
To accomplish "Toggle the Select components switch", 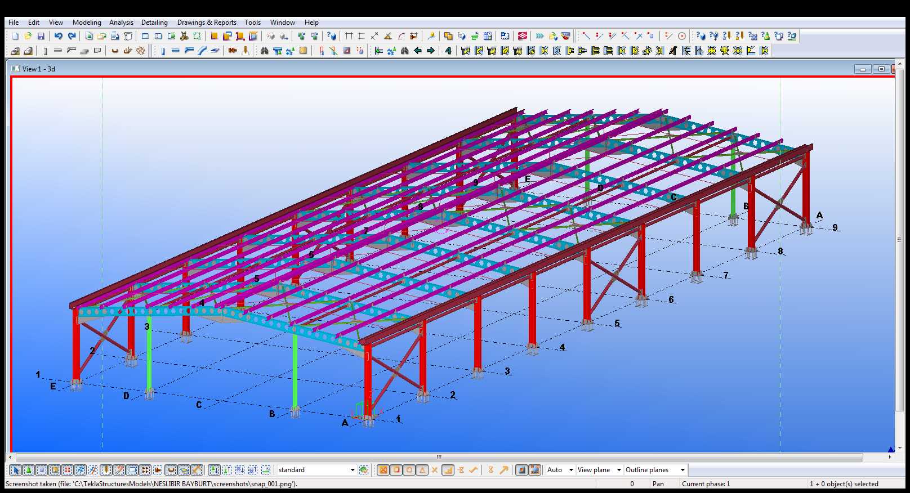I will [x=214, y=470].
